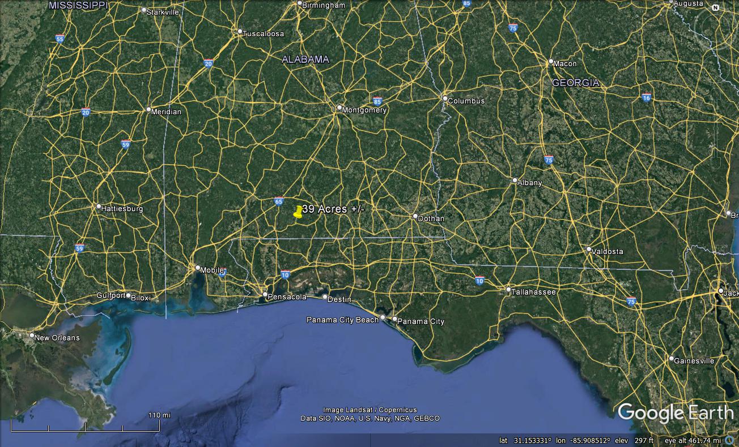Click the Tallahassee city marker dot
The image size is (739, 447).
click(508, 290)
